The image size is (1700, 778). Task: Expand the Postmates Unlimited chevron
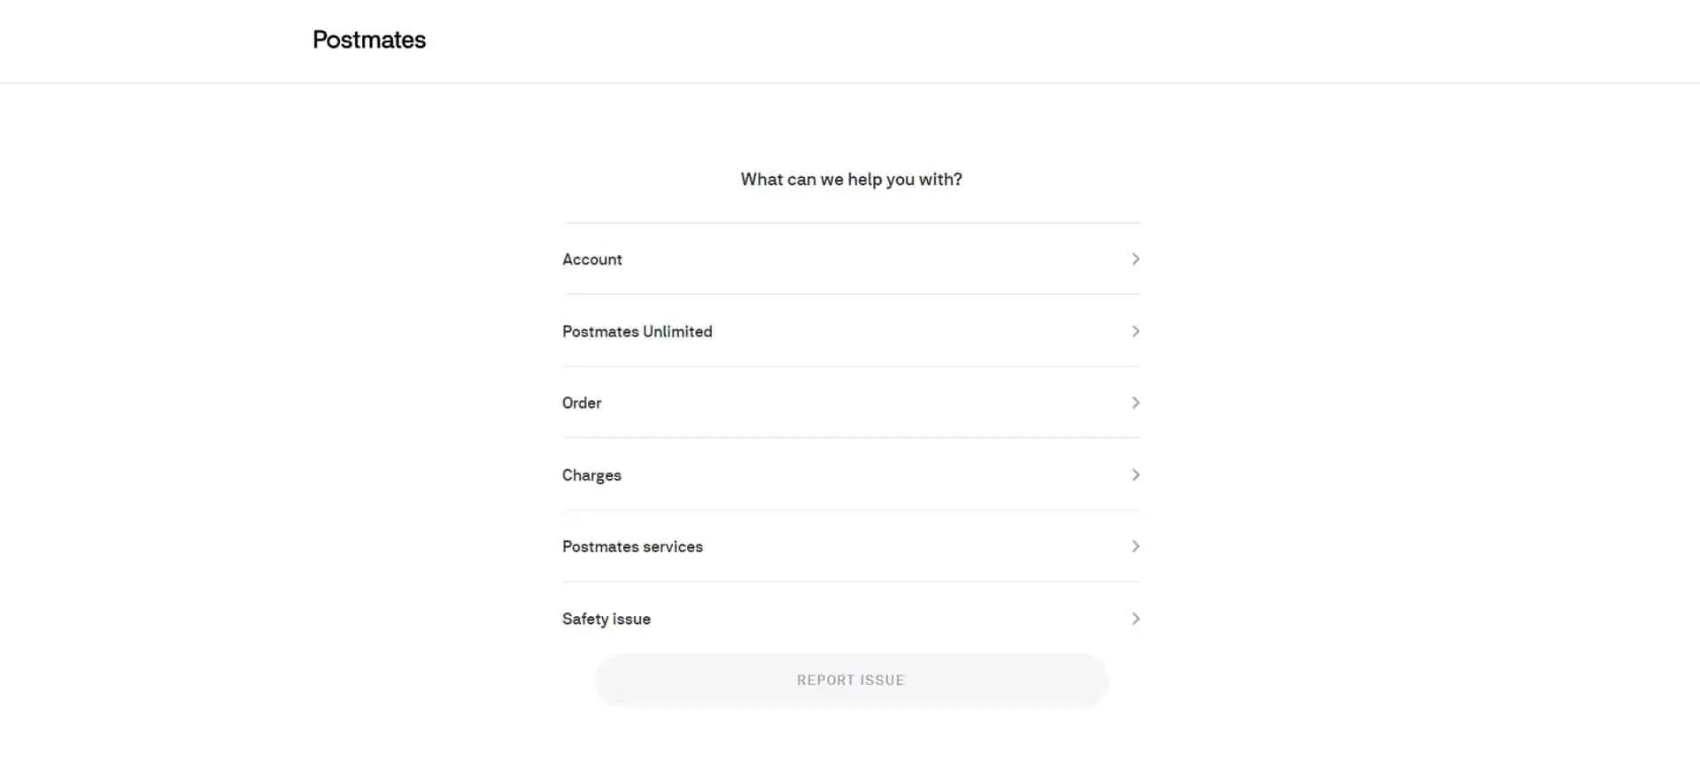[1136, 331]
